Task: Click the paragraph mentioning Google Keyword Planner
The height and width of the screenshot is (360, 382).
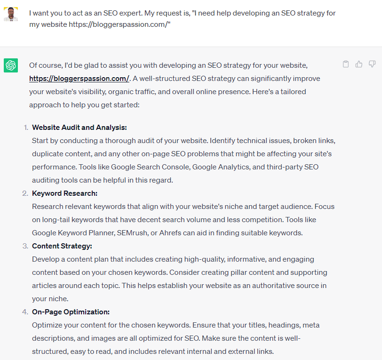Action: [183, 220]
